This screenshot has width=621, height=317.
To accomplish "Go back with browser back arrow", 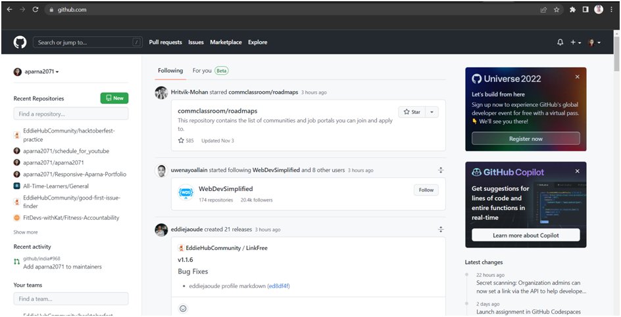I will [x=9, y=10].
